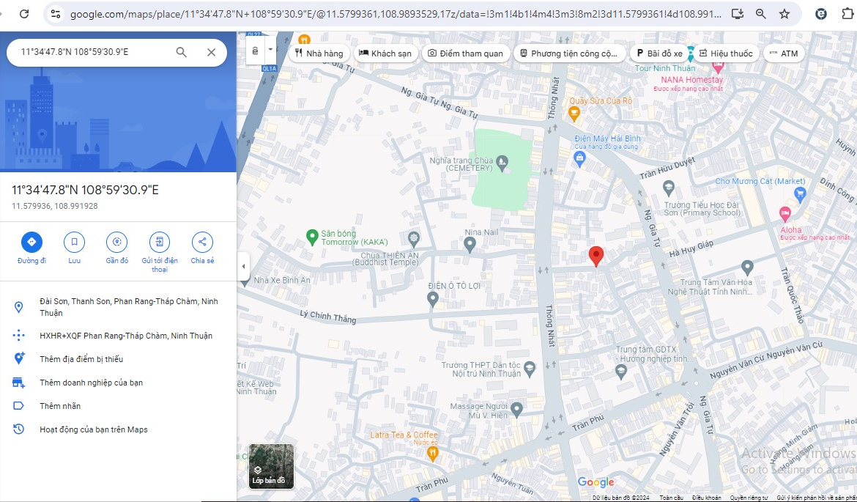Filter by ATM chip
The width and height of the screenshot is (857, 502).
click(x=783, y=53)
